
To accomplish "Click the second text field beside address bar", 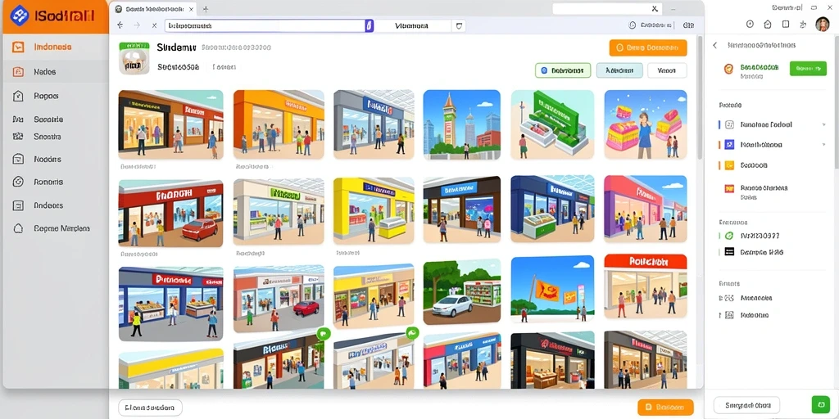I will tap(413, 25).
